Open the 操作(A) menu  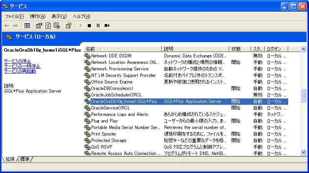pyautogui.click(x=38, y=16)
